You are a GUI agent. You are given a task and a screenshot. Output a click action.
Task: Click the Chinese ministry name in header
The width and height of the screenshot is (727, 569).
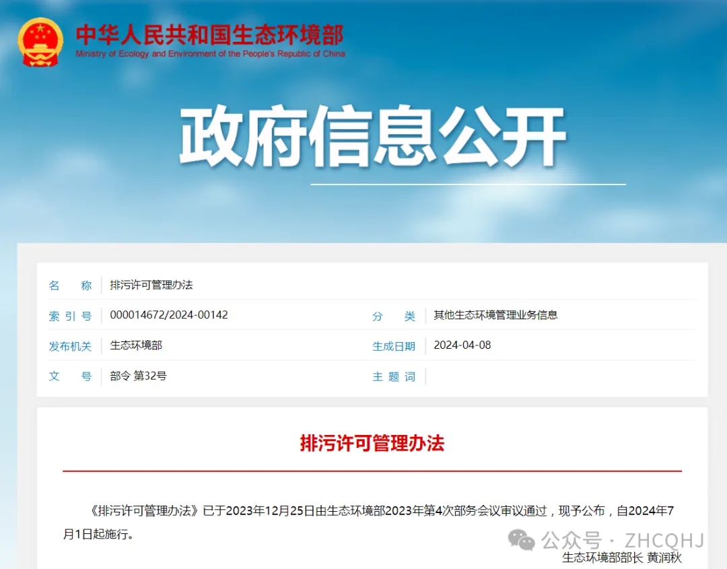(x=209, y=34)
